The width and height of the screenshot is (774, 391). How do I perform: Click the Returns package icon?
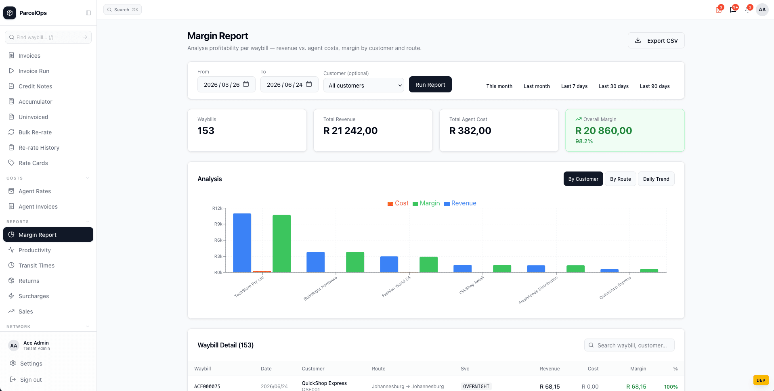point(11,280)
